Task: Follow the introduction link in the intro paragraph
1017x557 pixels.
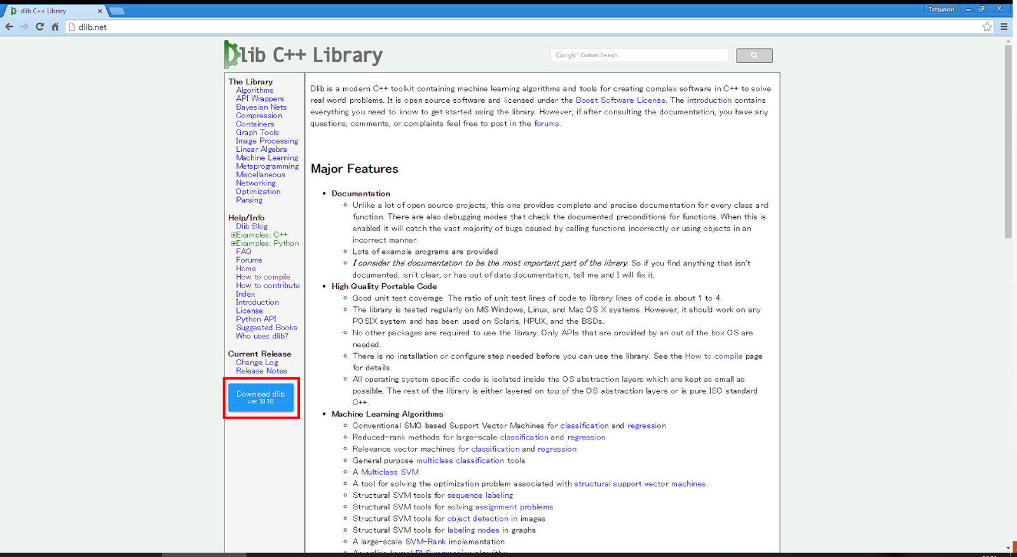Action: tap(709, 100)
